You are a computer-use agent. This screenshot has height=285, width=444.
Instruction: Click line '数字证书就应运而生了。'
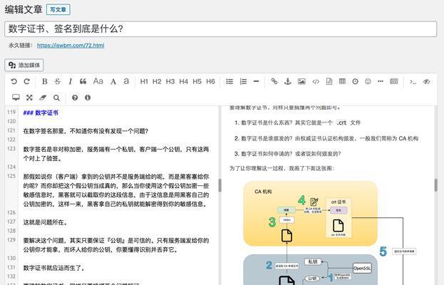[x=54, y=268]
